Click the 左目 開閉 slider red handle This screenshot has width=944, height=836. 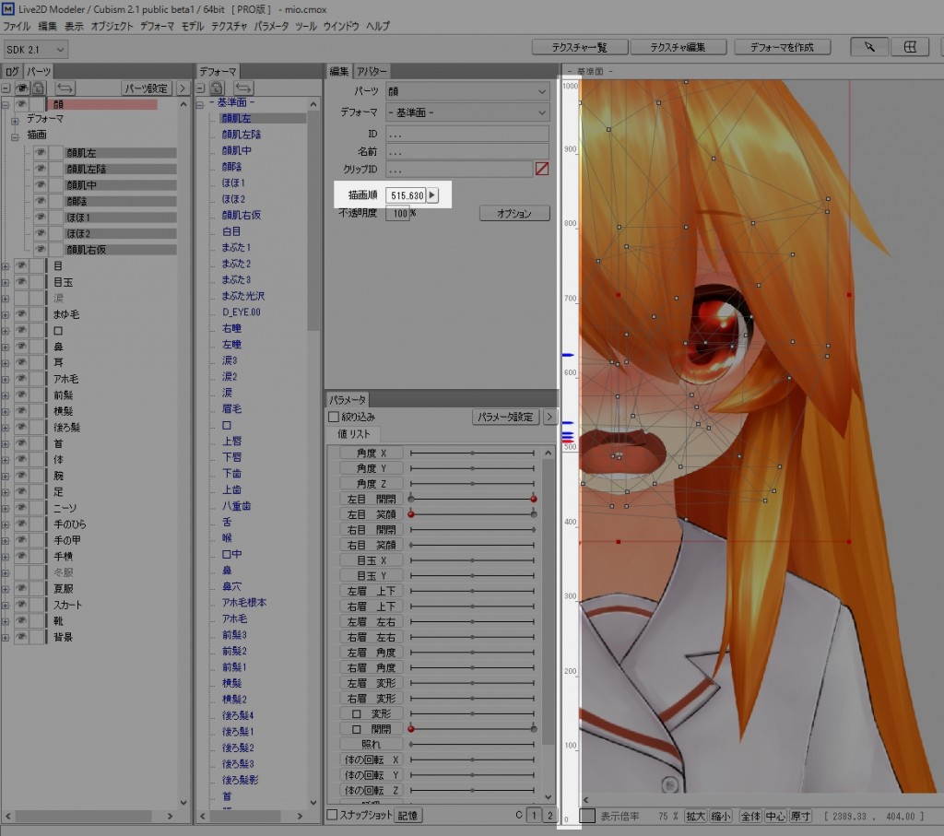[534, 499]
